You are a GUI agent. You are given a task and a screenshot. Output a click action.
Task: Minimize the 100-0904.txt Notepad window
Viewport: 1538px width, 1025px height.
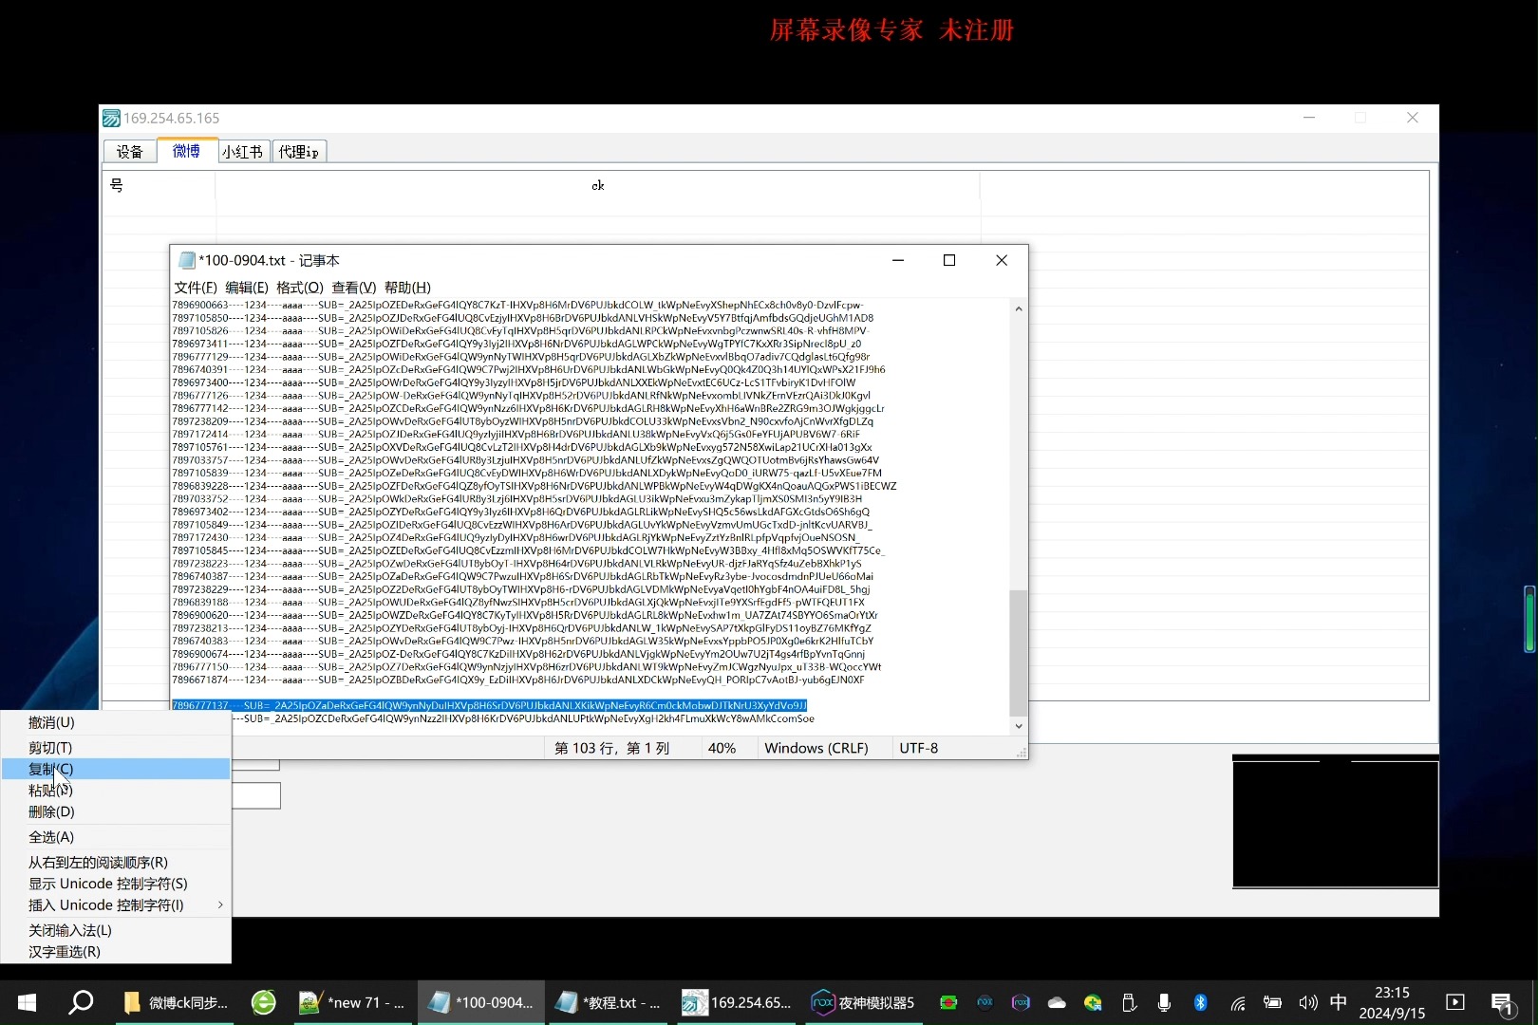tap(898, 260)
